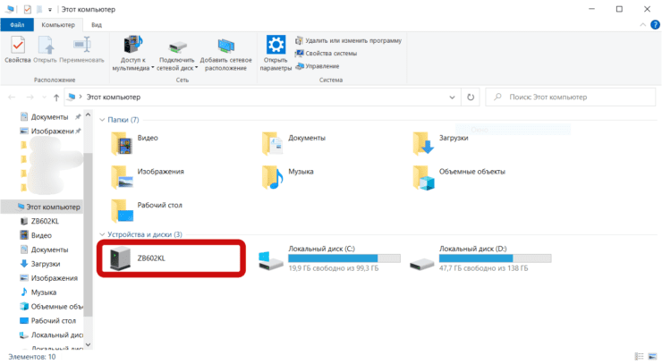Viewport: 662px width, 364px height.
Task: Open Подключить сетевой диск option
Action: 177,53
